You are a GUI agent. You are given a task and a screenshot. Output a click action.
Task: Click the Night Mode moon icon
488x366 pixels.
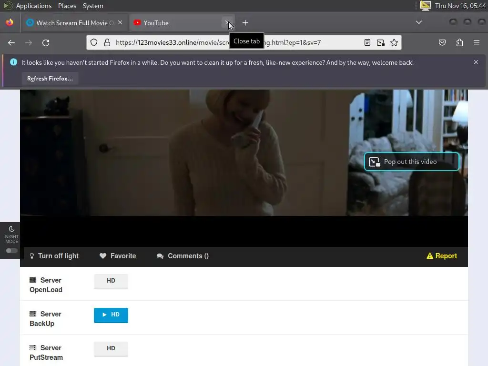click(12, 229)
